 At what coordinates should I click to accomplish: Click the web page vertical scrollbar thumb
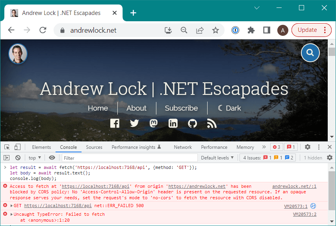click(332, 52)
